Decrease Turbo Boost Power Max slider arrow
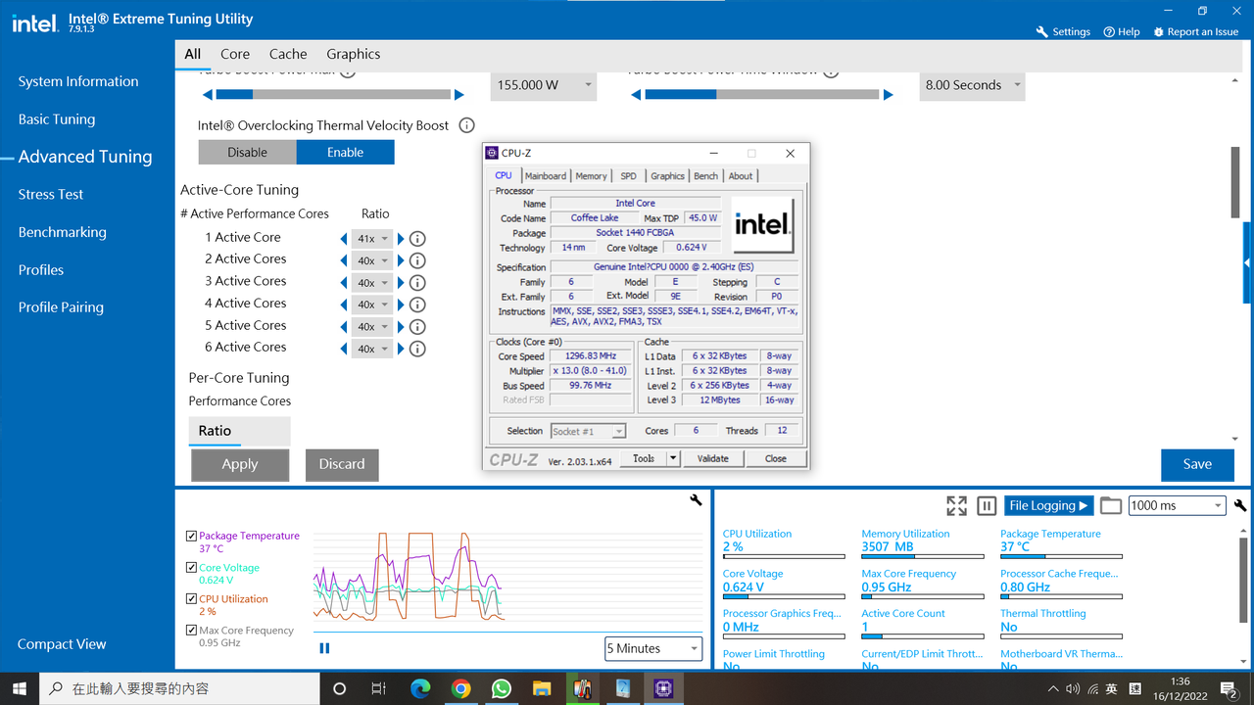The image size is (1254, 705). (208, 95)
